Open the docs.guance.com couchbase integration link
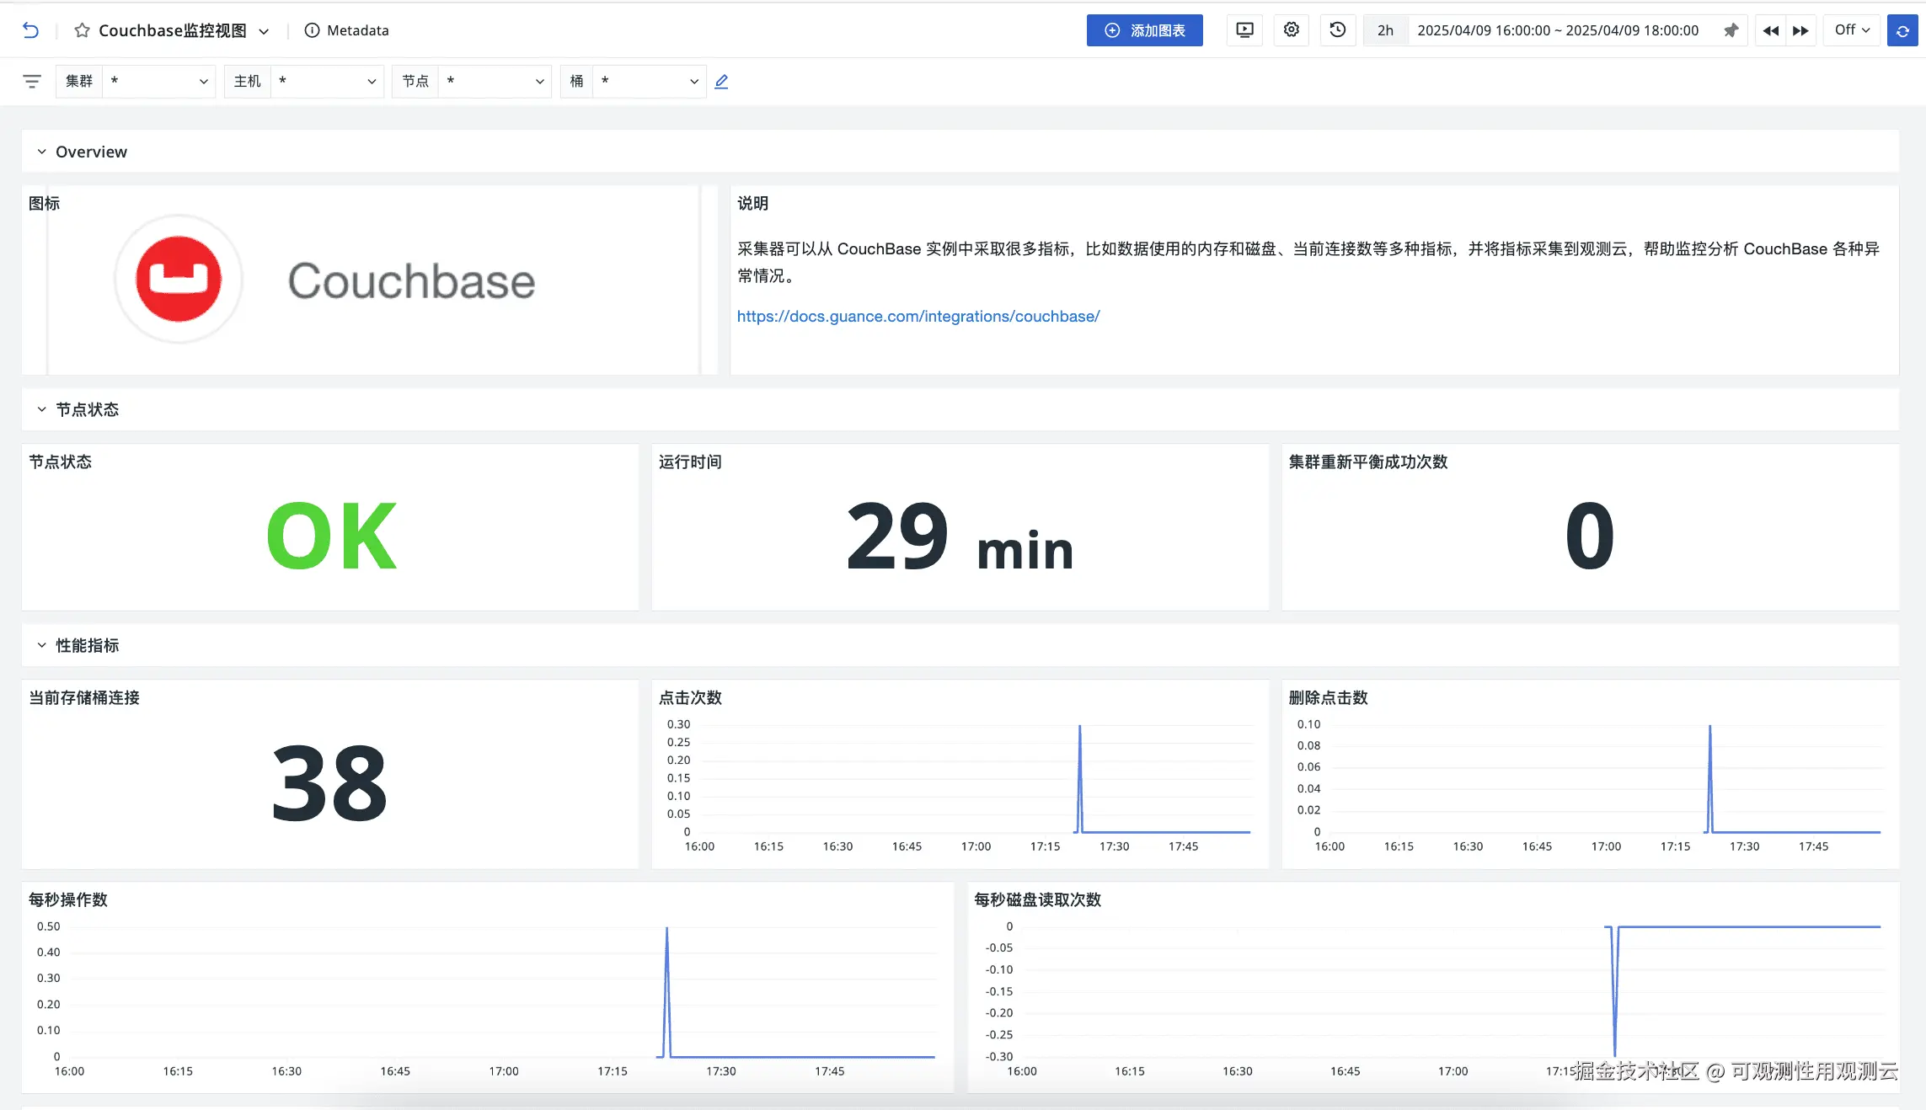This screenshot has width=1926, height=1110. coord(918,317)
